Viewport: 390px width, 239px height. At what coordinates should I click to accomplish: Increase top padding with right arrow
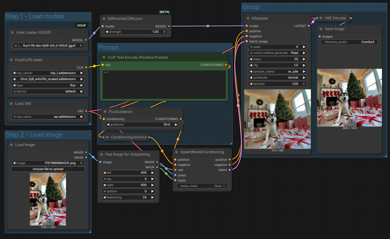point(153,179)
